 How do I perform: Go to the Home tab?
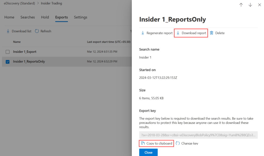pyautogui.click(x=9, y=17)
